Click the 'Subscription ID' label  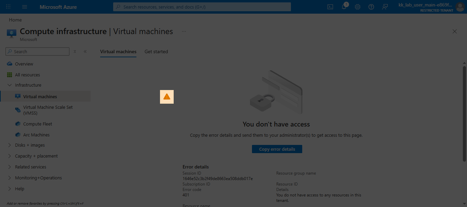[196, 184]
